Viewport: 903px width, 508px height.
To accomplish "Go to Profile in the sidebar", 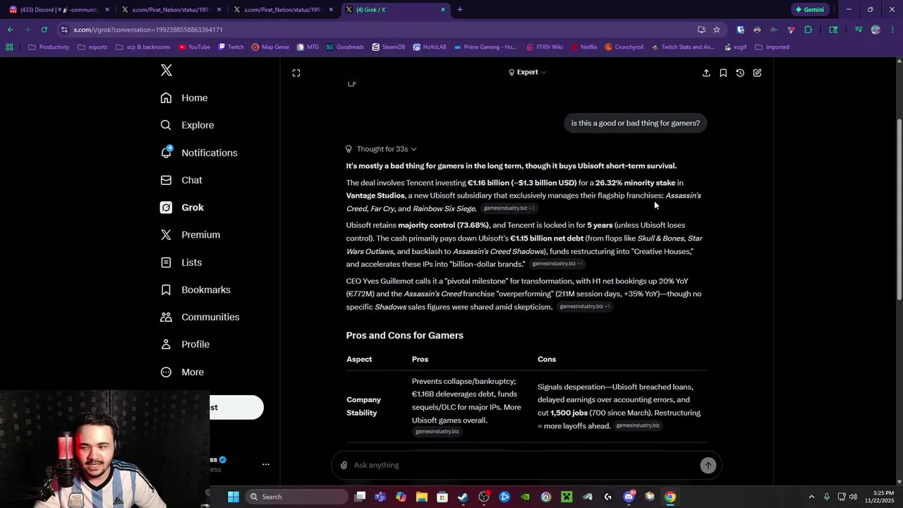I will [x=185, y=344].
